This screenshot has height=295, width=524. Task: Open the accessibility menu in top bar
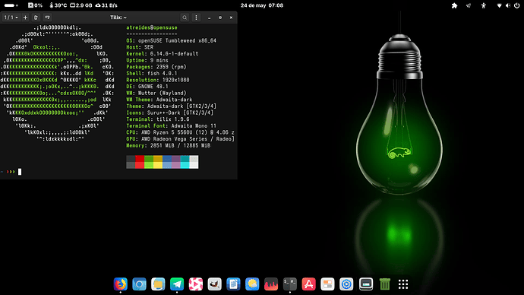pos(483,5)
